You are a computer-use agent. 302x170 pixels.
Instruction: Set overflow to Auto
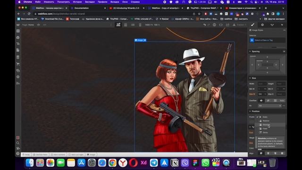(x=282, y=101)
